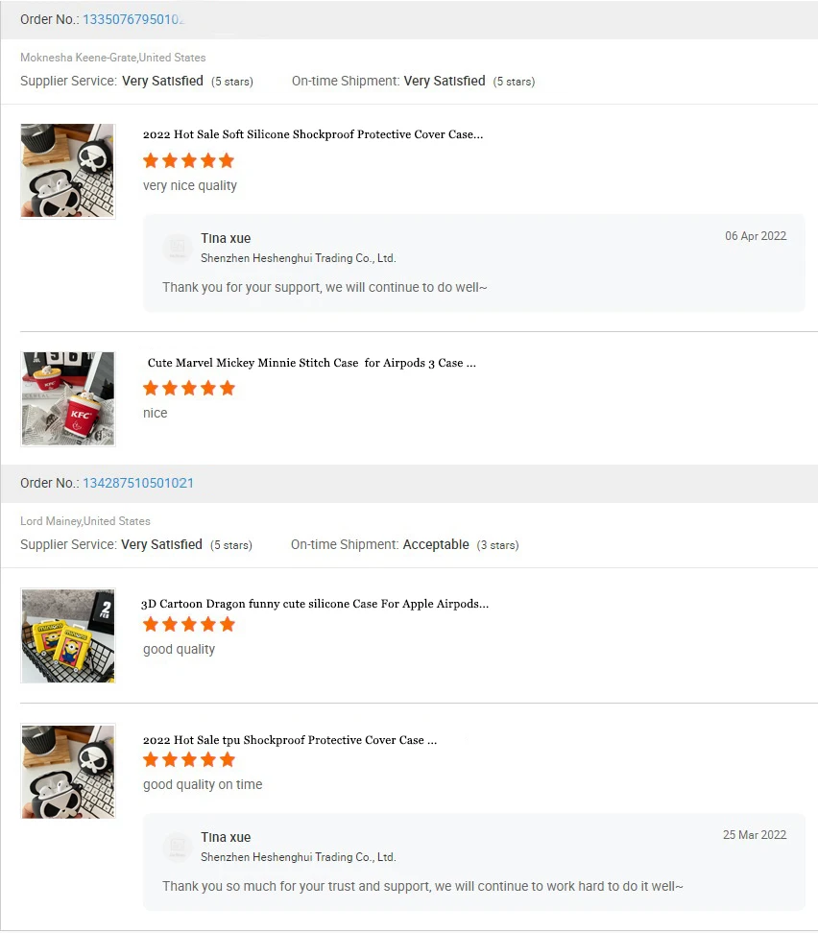Open order number 134287510501021
Image resolution: width=818 pixels, height=933 pixels.
(138, 483)
